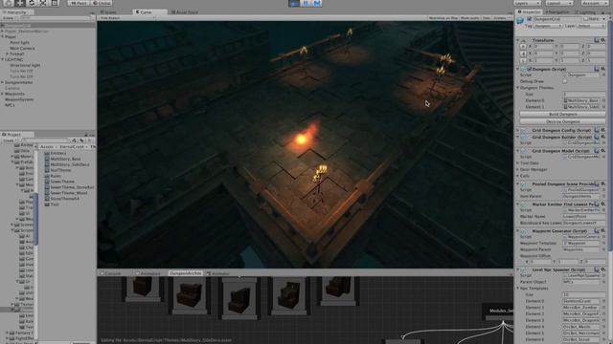
Task: Select Waypoints in Hierarchy
Action: pos(14,94)
